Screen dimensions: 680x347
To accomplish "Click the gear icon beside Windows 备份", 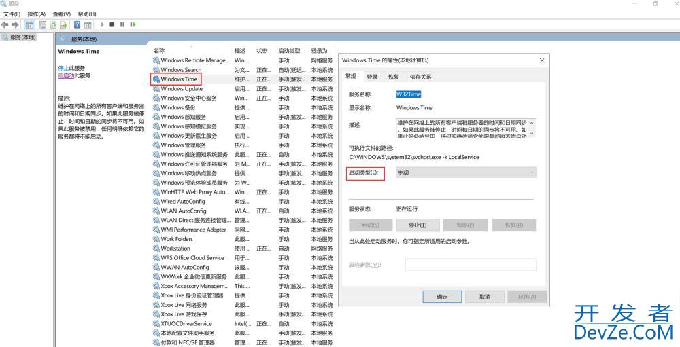I will 156,107.
